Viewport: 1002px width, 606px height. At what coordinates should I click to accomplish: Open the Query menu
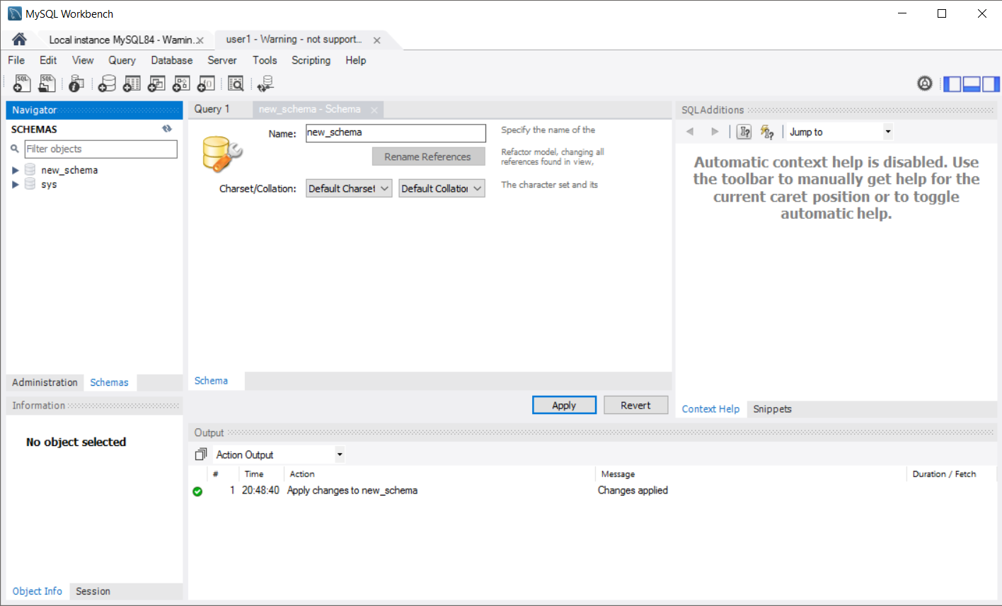(122, 60)
